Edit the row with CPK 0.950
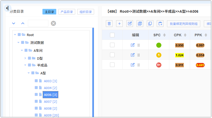The image size is (212, 118). coord(133,45)
